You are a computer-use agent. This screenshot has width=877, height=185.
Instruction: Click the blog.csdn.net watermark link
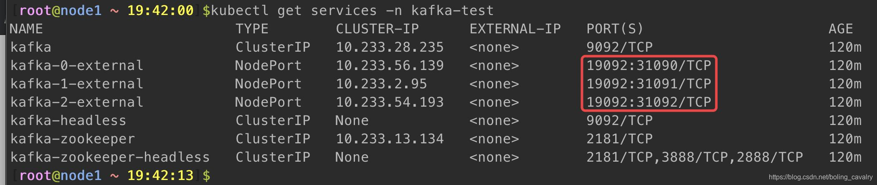(x=820, y=177)
